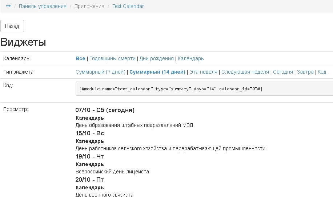
Task: Click the Приложения breadcrumb item
Action: coord(89,6)
